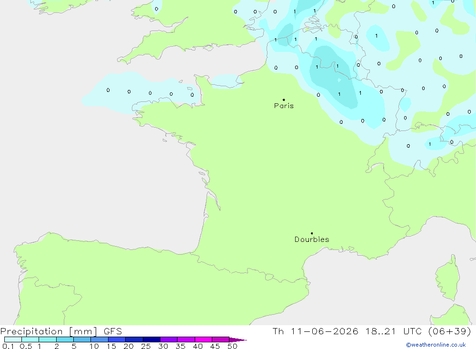Viewport: 476px width, 349px height.
Task: Open the weatheronline.co.uk copyright link
Action: coord(436,345)
